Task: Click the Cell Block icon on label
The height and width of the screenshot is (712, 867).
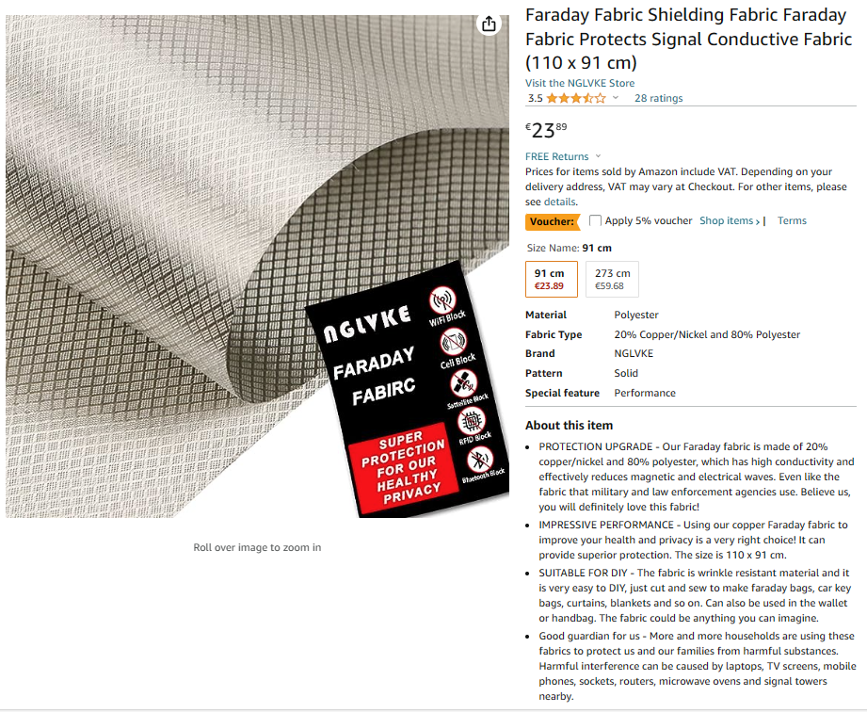Action: pos(454,343)
